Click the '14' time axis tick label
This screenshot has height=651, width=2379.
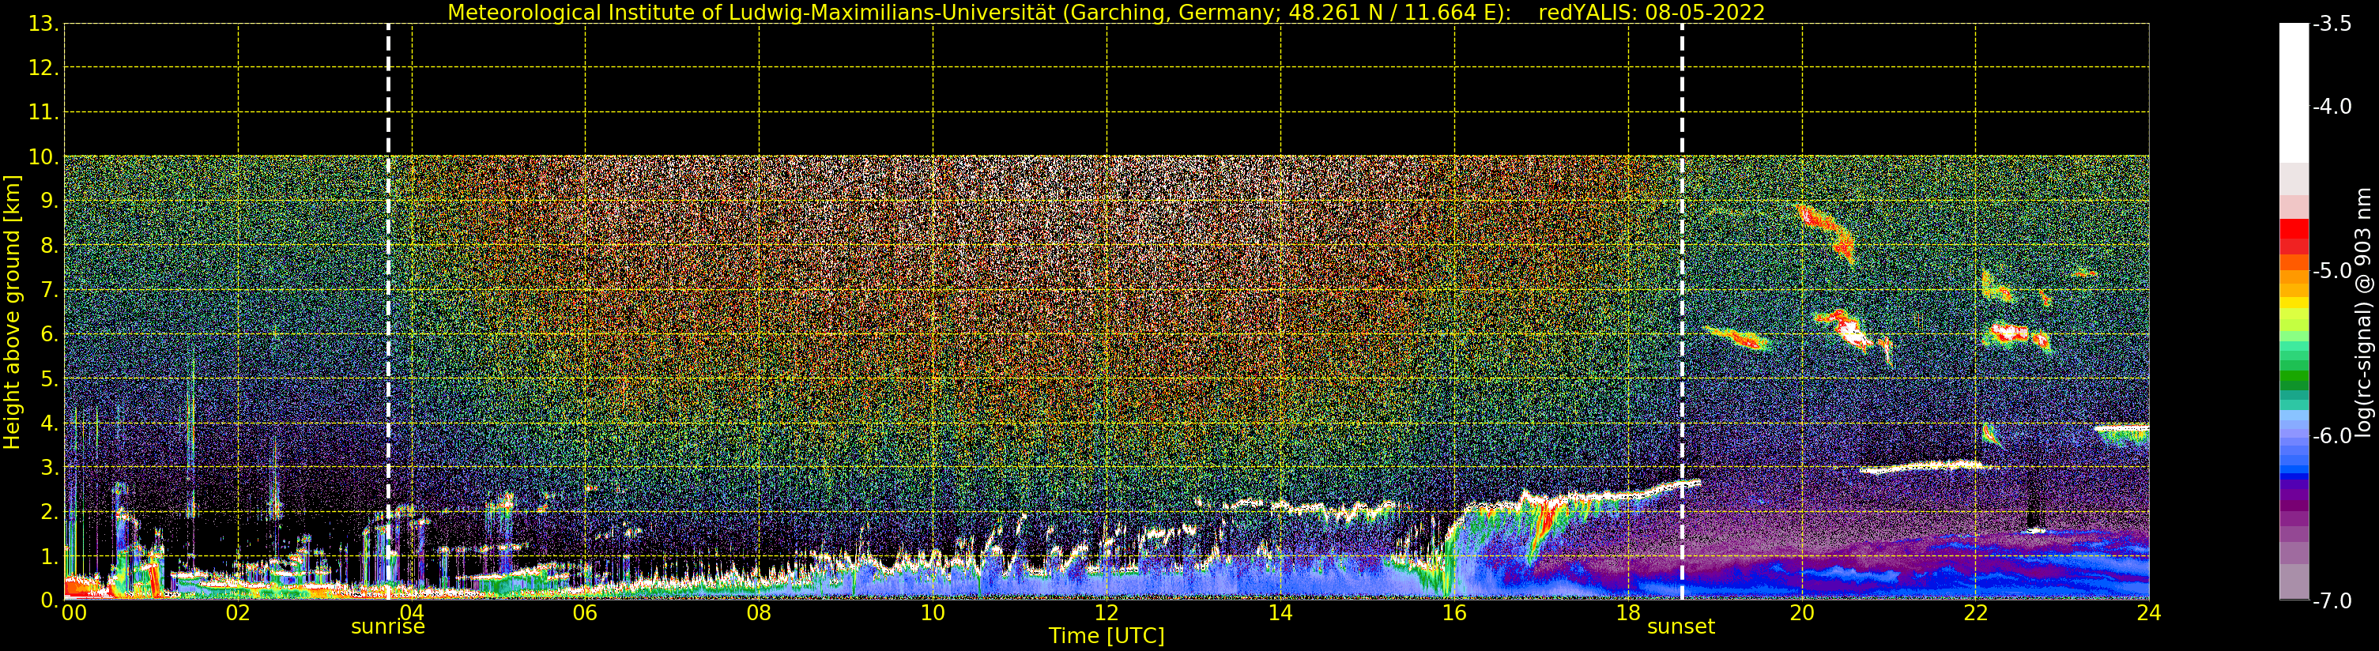pos(1280,613)
